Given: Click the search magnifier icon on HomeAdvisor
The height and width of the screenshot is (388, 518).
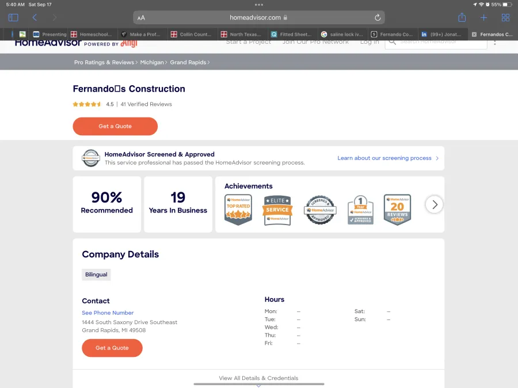Looking at the screenshot, I should pyautogui.click(x=392, y=41).
